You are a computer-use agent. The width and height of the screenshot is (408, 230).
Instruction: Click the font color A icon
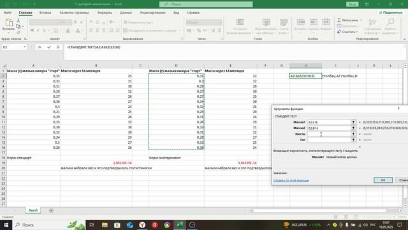78,31
